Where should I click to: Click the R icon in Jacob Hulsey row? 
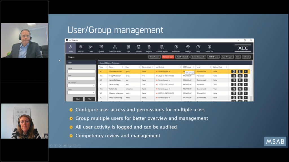click(246, 84)
